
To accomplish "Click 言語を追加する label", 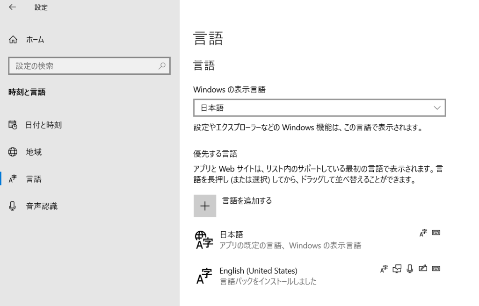I will tap(247, 200).
